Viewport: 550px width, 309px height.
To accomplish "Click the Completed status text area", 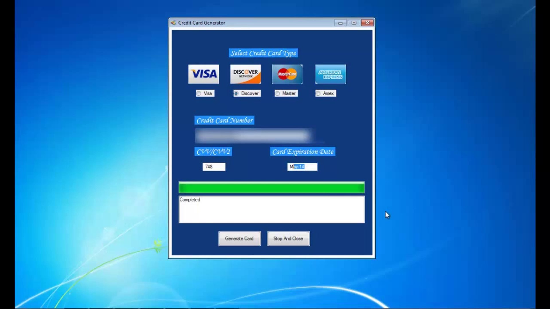I will point(271,209).
